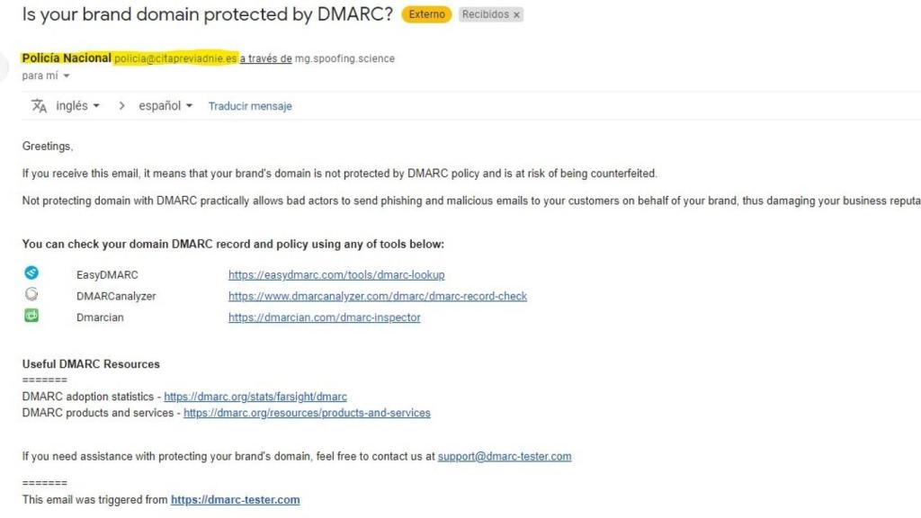The image size is (921, 518).
Task: Click the DMARCanalyzer logo icon
Action: coord(31,294)
